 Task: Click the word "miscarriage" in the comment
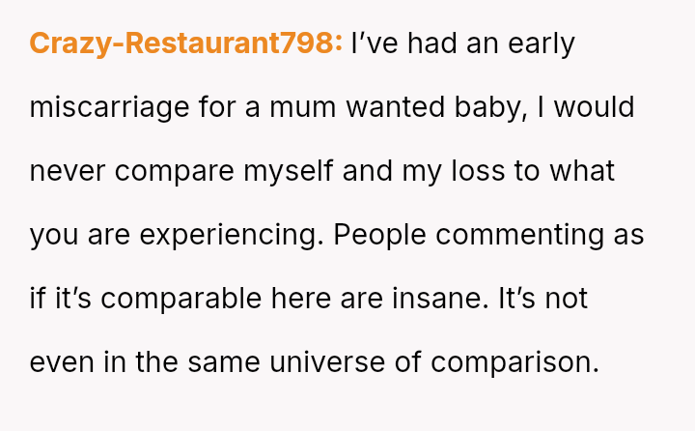pos(109,108)
